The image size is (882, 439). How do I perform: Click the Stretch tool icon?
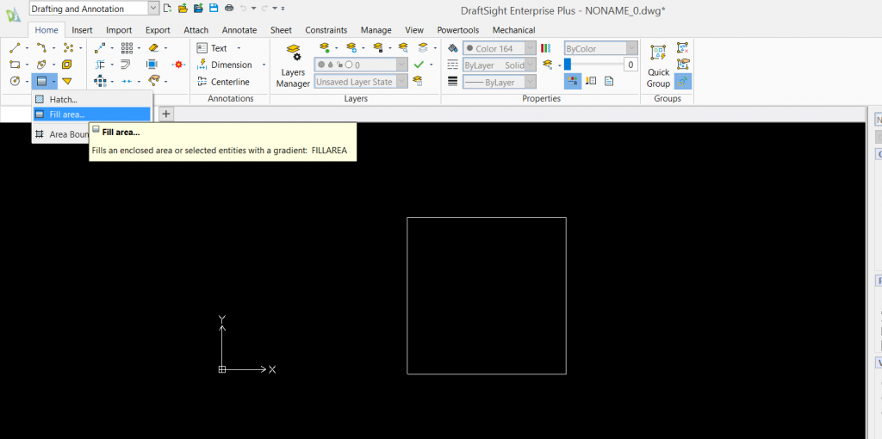[x=152, y=65]
